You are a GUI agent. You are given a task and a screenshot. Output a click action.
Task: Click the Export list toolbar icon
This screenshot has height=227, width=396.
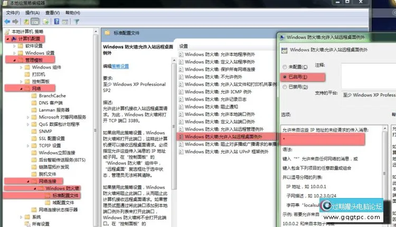click(x=45, y=22)
